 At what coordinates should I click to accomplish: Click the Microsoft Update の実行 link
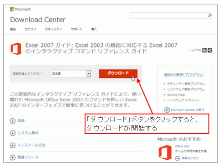[188, 110]
